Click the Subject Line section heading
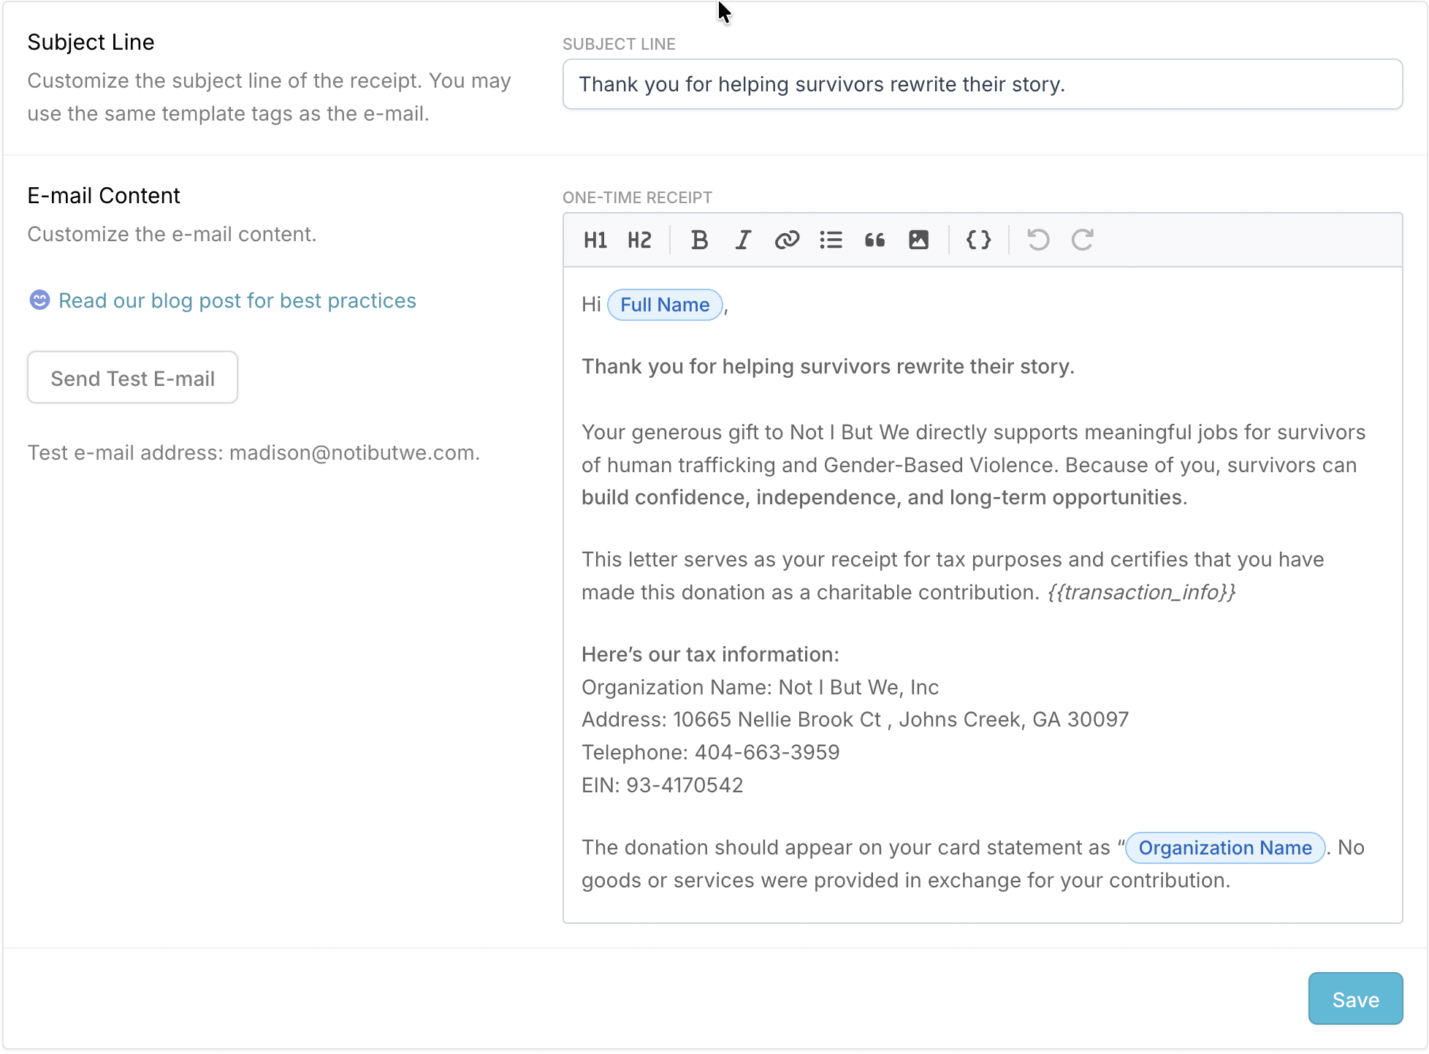1429x1054 pixels. click(91, 42)
